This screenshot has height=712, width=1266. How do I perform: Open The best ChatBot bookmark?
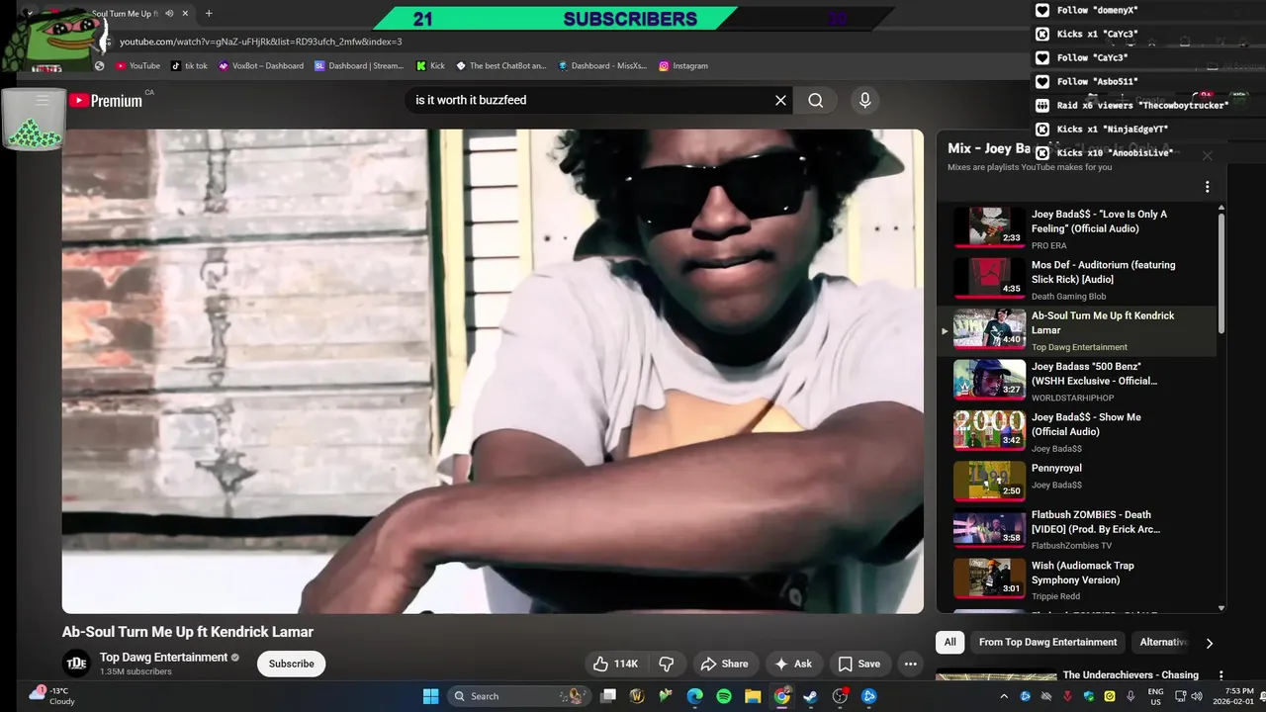tap(500, 66)
